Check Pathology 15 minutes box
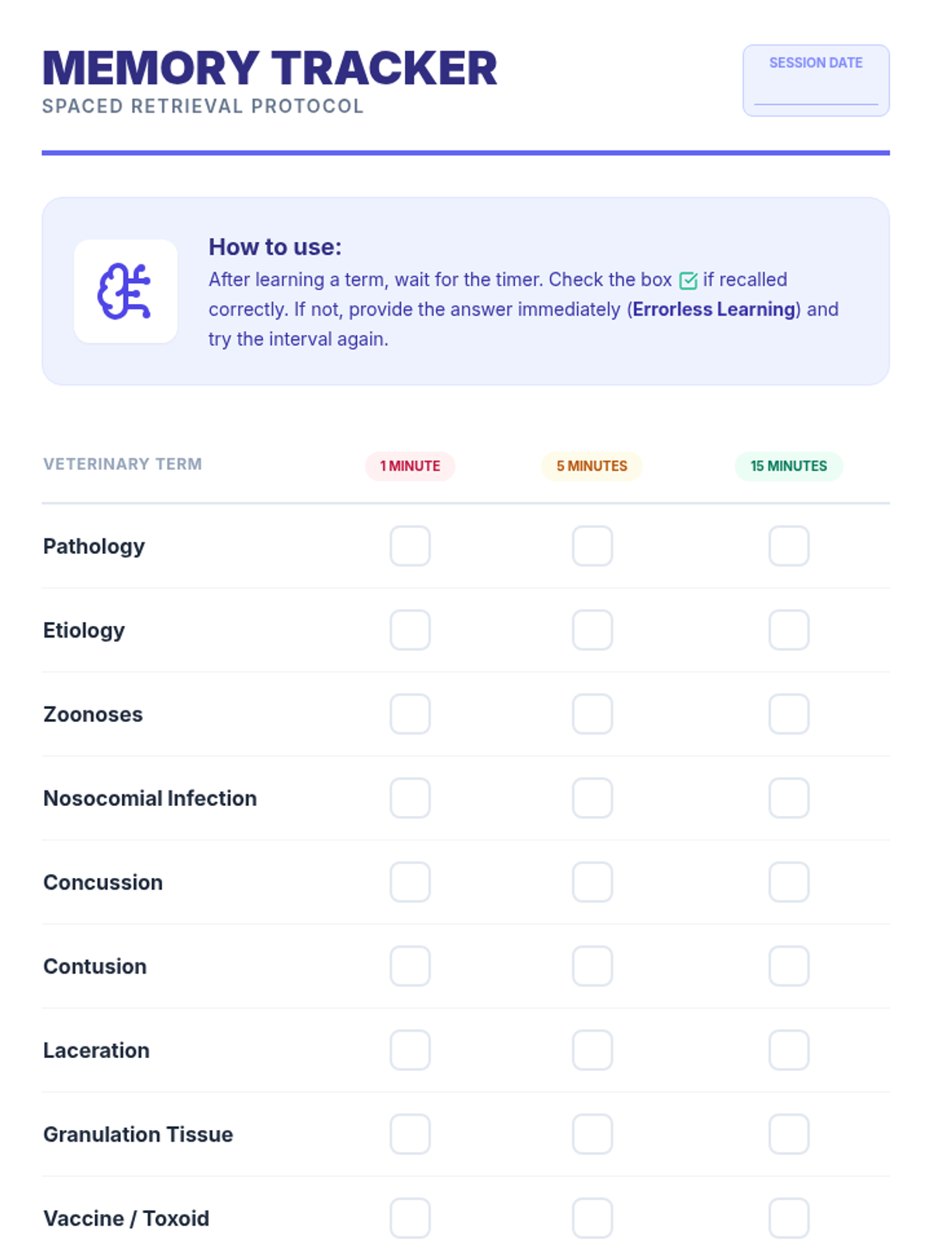The image size is (931, 1241). 788,546
